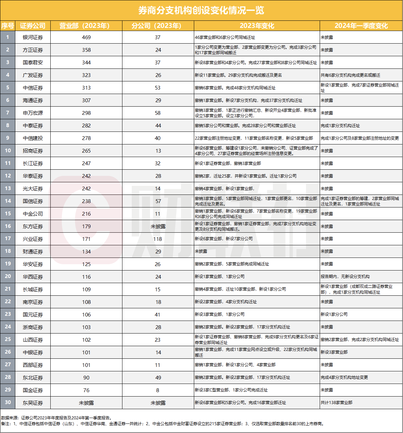Click the 备注 footnote line

(x=163, y=424)
